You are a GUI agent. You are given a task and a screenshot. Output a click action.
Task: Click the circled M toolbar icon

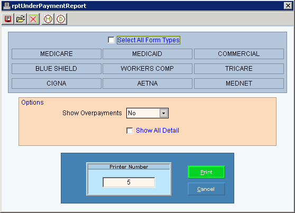(48, 19)
